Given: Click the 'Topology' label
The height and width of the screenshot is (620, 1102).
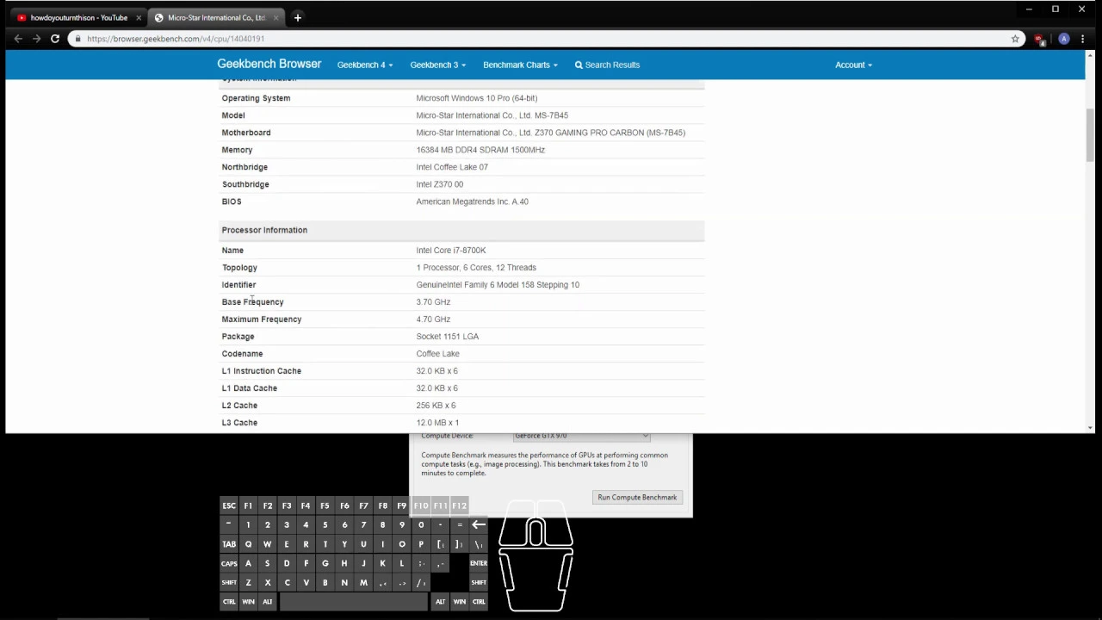Looking at the screenshot, I should 239,268.
